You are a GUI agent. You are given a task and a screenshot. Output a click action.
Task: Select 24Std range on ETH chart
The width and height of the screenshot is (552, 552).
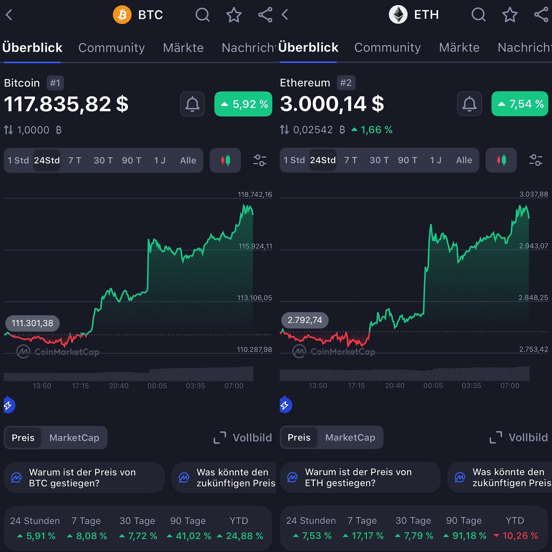(323, 161)
